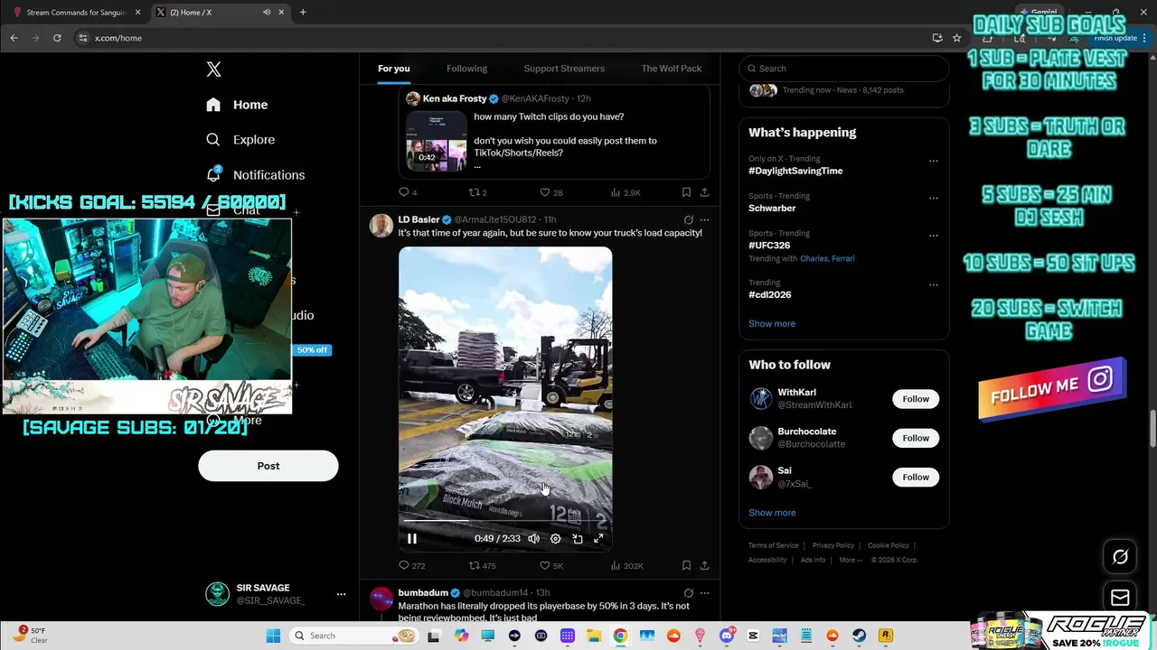Open more options for Schwarber trend
The height and width of the screenshot is (650, 1157).
click(934, 199)
